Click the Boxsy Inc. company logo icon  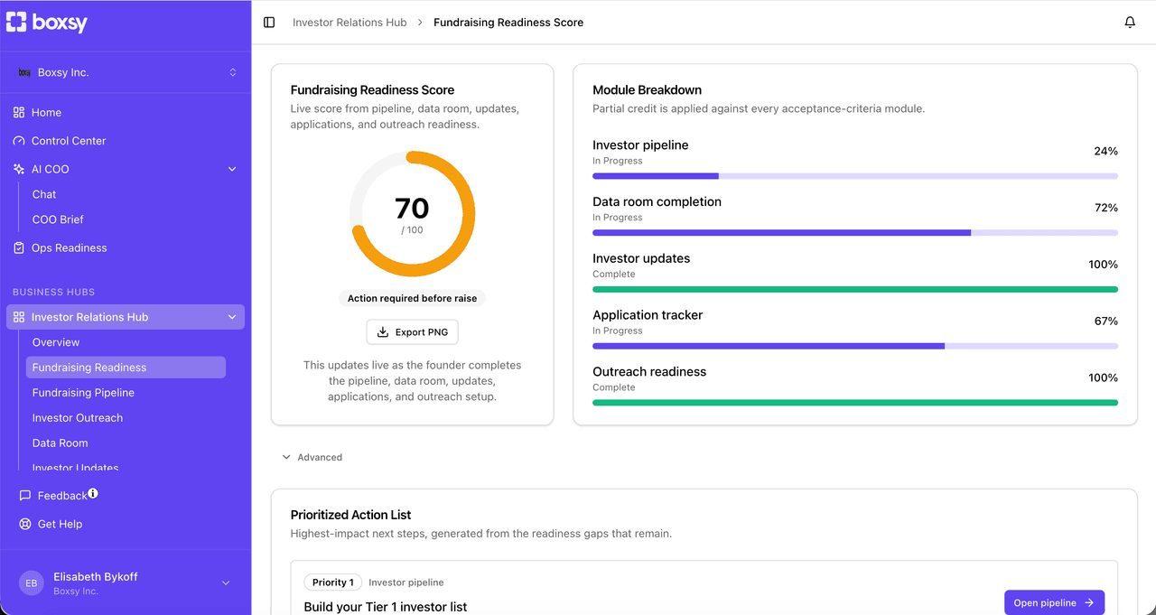pos(24,72)
